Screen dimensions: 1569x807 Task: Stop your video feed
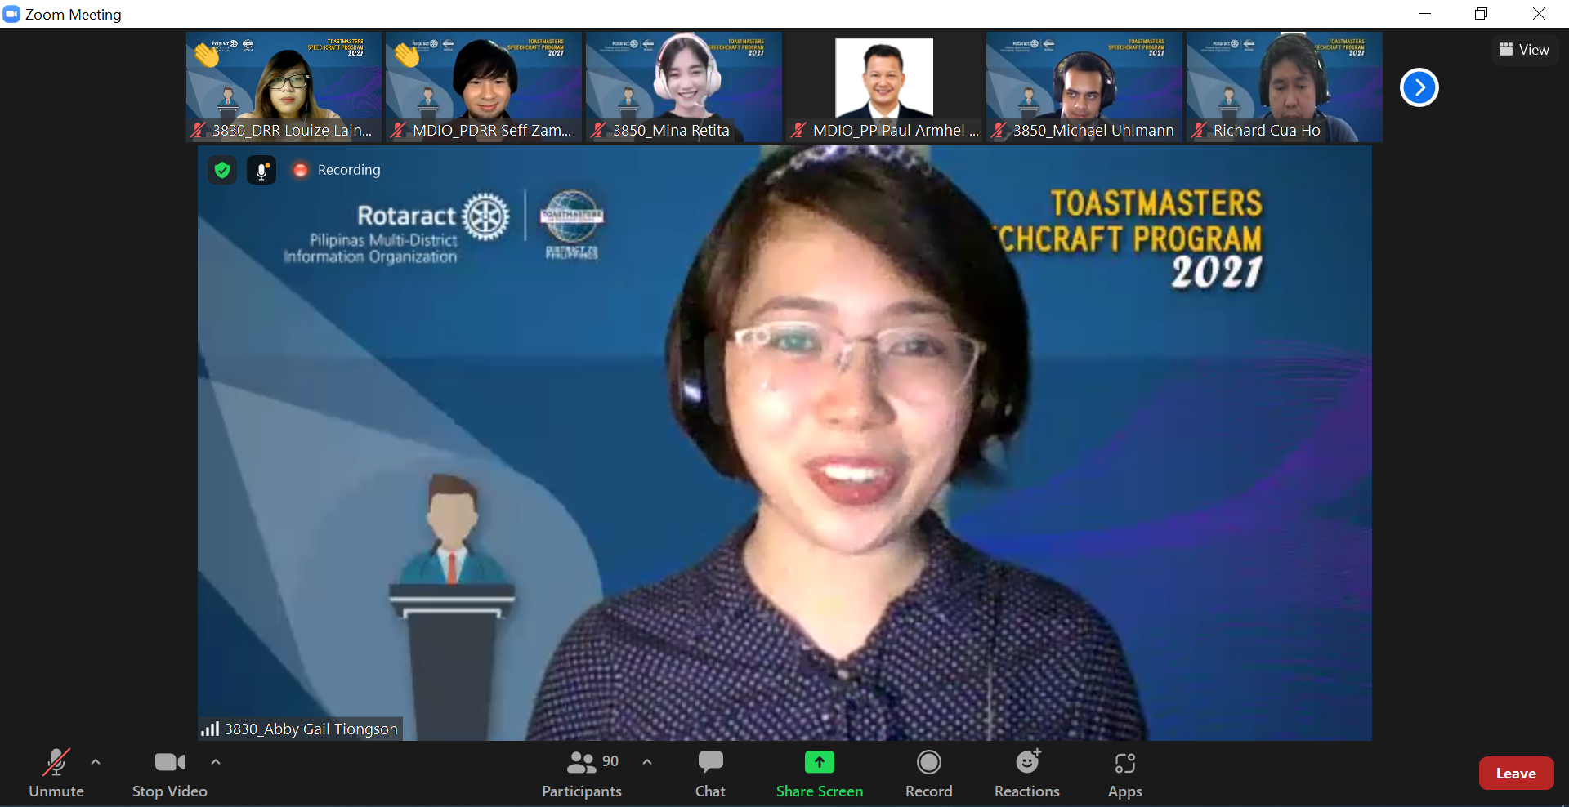click(x=169, y=773)
